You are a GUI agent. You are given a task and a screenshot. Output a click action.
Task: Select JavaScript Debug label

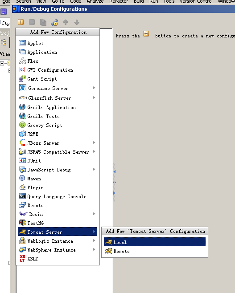pyautogui.click(x=49, y=170)
